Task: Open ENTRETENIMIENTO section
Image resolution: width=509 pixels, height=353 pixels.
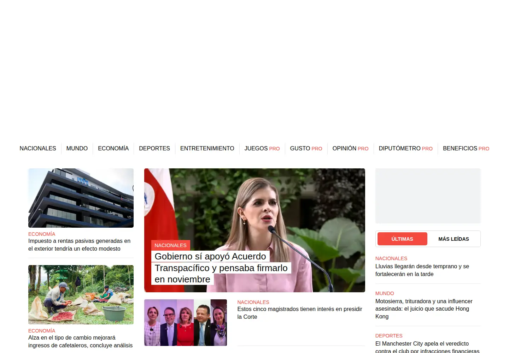Action: point(207,149)
